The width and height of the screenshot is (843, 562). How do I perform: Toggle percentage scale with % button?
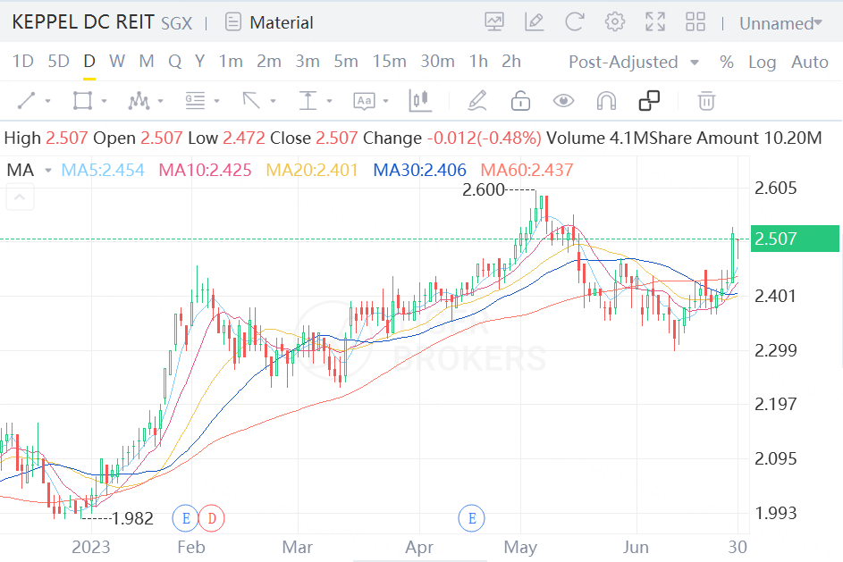coord(727,62)
